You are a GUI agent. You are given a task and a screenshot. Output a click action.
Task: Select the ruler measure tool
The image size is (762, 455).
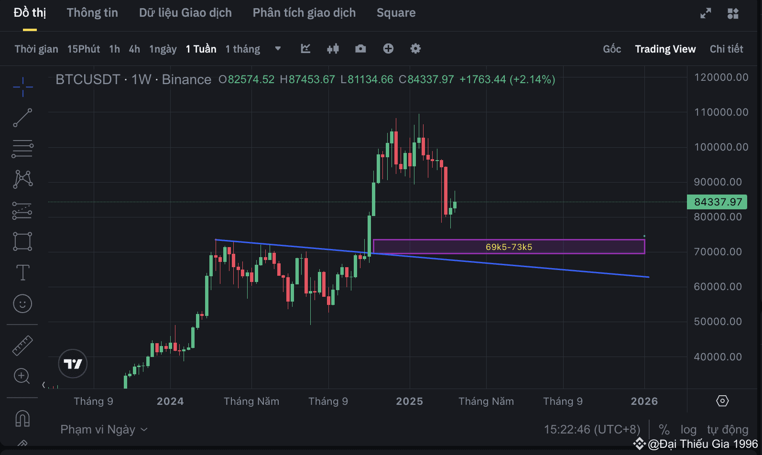pyautogui.click(x=22, y=345)
